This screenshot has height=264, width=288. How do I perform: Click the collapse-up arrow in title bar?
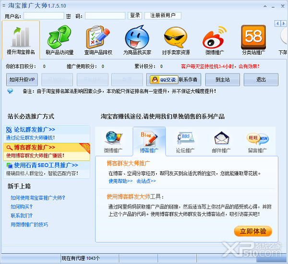tap(265, 6)
